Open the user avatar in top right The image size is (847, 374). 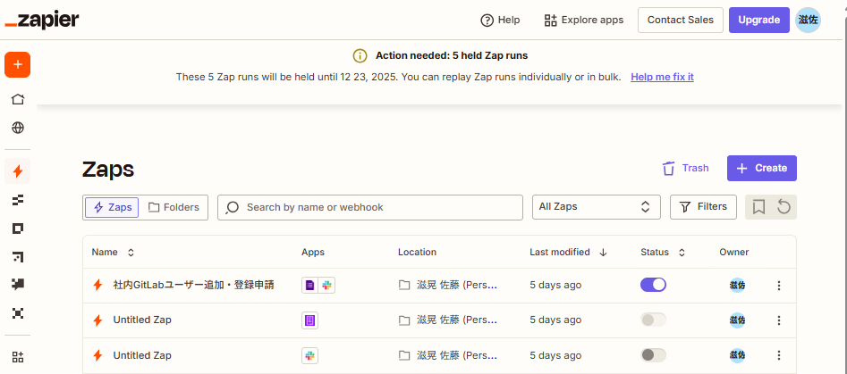coord(808,20)
